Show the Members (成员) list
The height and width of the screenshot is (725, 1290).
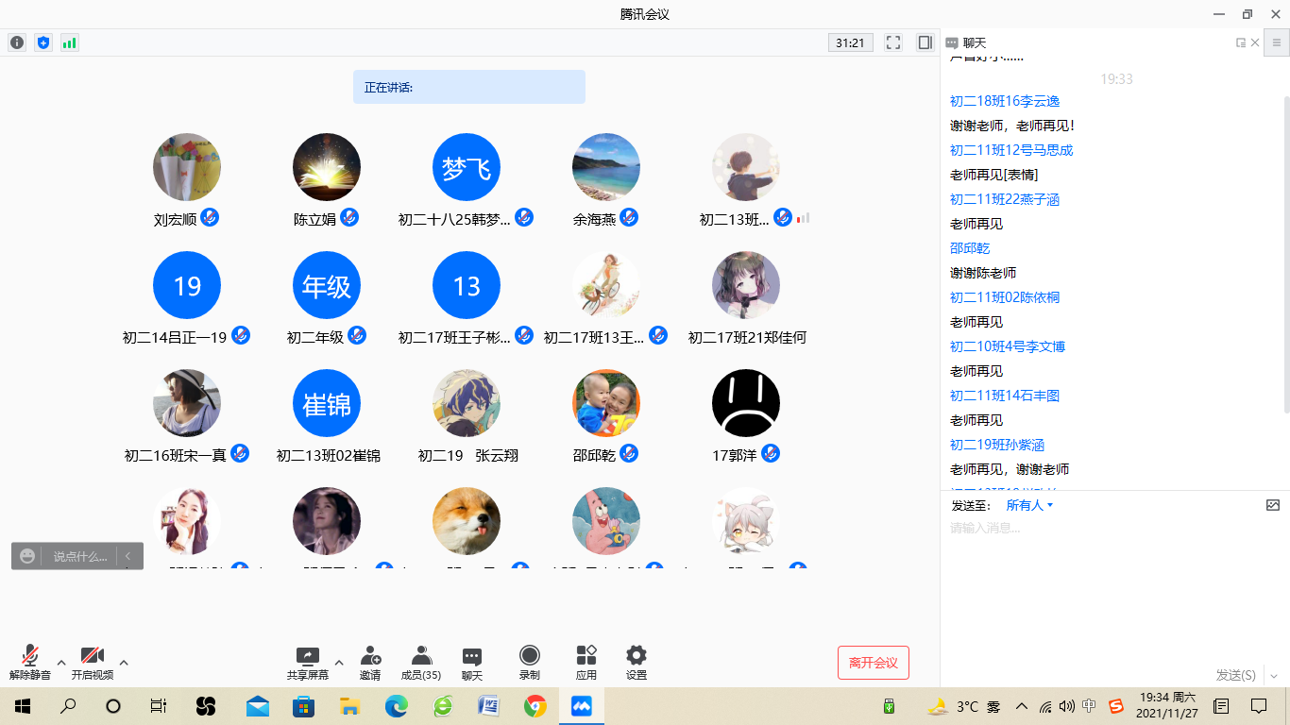[x=421, y=663]
